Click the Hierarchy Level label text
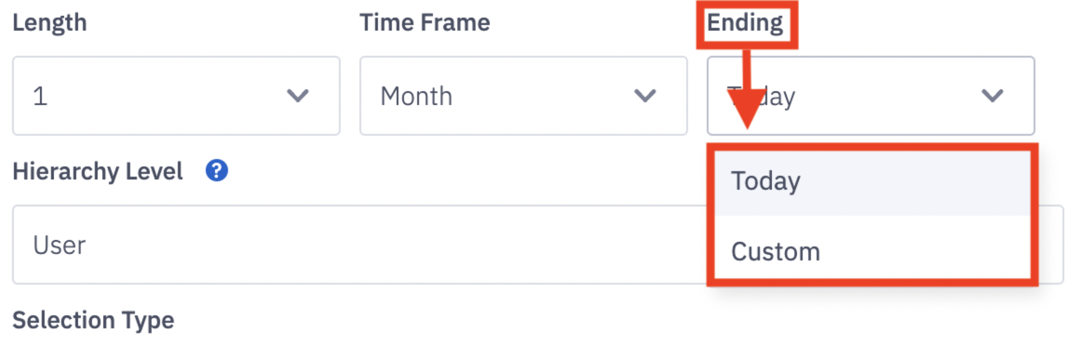The image size is (1081, 345). coord(98,171)
